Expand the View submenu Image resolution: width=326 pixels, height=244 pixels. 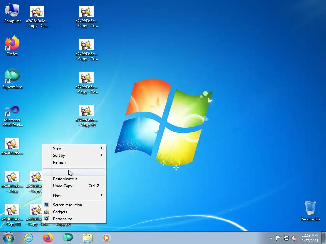[74, 148]
